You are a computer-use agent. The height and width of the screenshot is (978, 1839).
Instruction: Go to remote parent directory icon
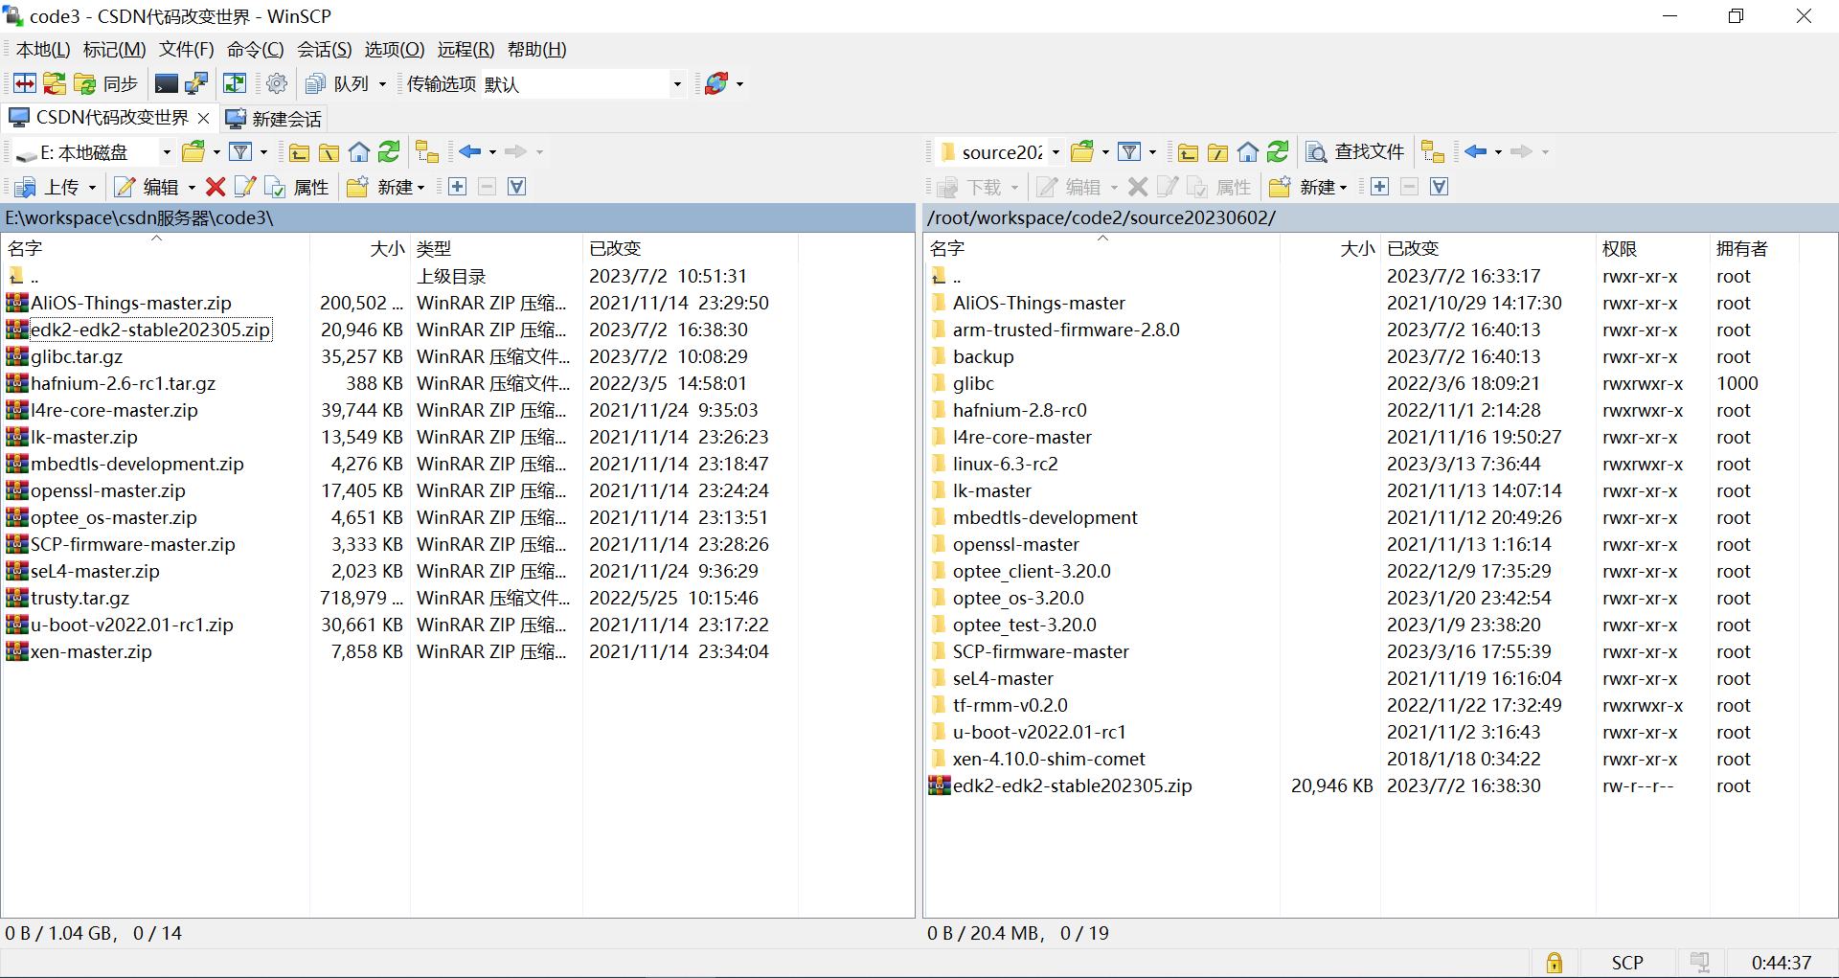pos(1188,152)
